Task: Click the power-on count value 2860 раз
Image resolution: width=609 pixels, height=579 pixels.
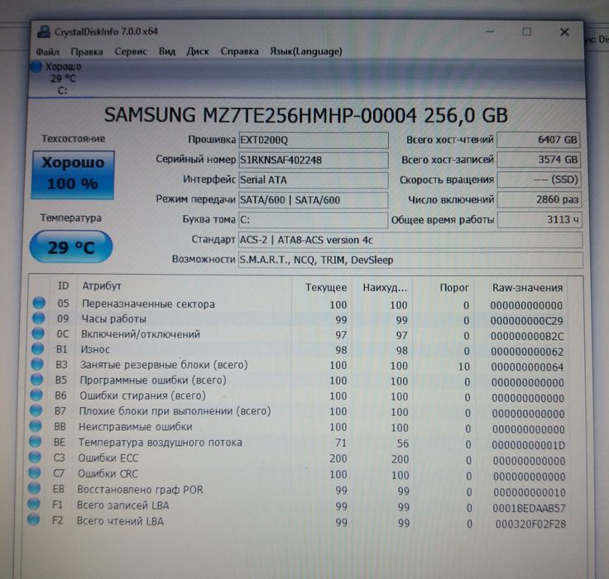Action: pos(539,199)
